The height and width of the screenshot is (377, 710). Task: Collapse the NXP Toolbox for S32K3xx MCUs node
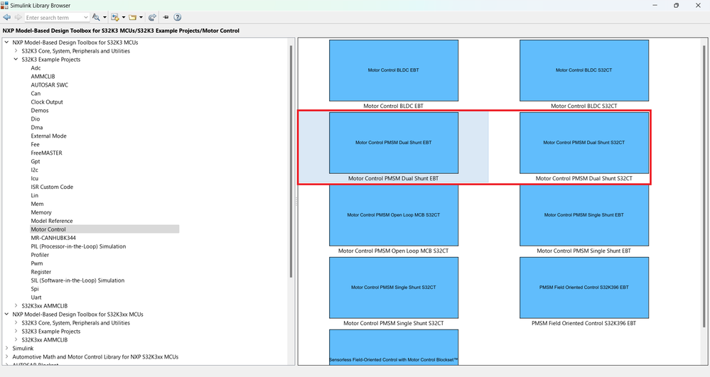tap(7, 314)
